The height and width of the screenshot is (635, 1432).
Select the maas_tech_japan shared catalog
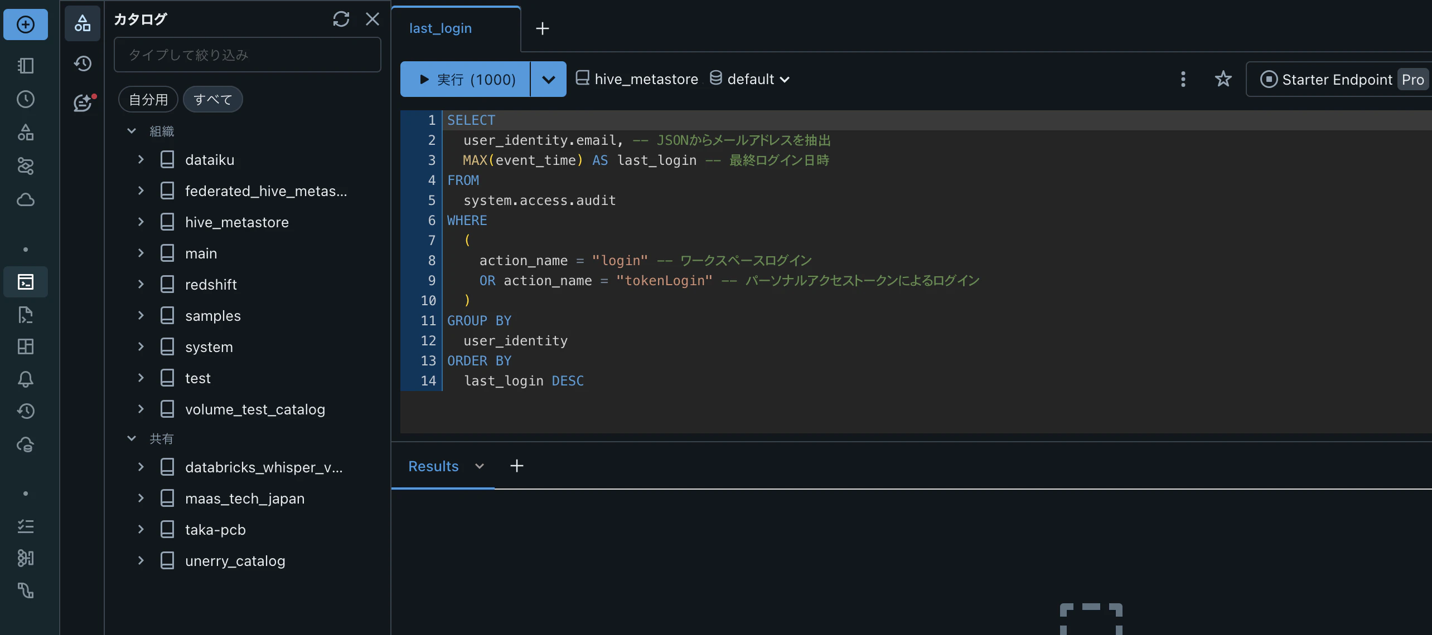(248, 499)
